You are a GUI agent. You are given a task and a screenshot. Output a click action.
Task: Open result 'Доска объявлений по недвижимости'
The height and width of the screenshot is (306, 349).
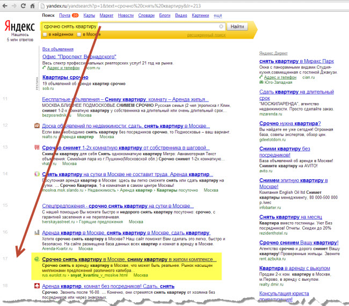click(x=126, y=126)
